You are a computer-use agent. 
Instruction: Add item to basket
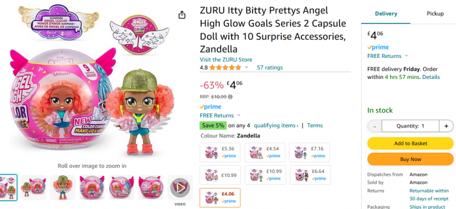410,143
